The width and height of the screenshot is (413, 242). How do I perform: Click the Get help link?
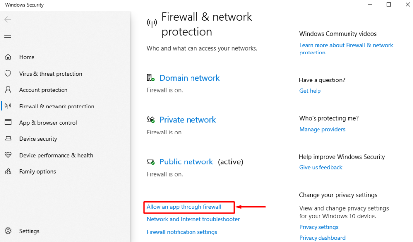click(310, 91)
